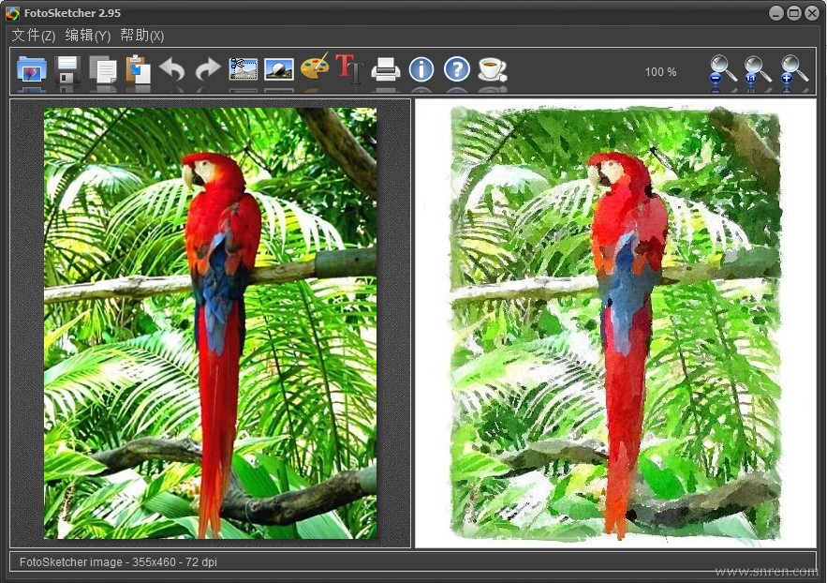Click the watercolor parrot result on the right
Screen dimensions: 827x583
pos(615,323)
